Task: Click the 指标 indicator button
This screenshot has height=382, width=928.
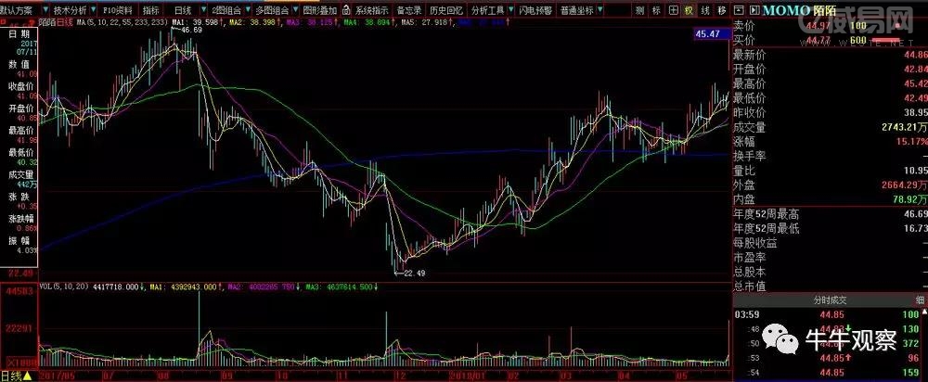Action: pyautogui.click(x=151, y=10)
